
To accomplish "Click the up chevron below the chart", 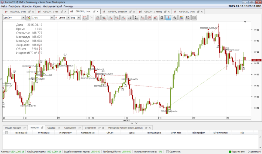I will tap(132, 123).
